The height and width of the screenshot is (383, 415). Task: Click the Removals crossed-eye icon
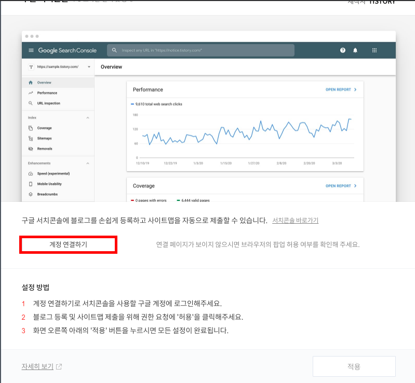click(31, 148)
